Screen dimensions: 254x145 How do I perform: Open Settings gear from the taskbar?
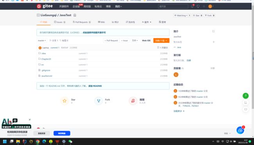(x=64, y=141)
